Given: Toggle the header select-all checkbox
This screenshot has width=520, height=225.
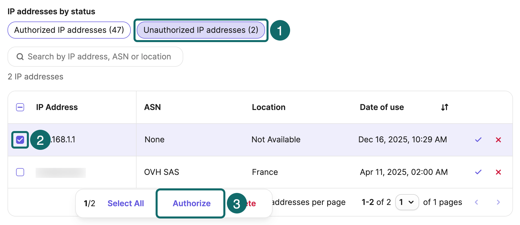Looking at the screenshot, I should [x=20, y=107].
